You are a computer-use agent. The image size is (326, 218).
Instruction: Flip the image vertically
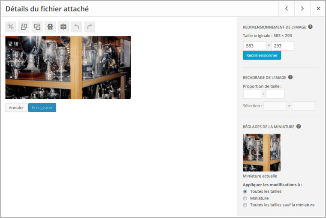(x=50, y=27)
